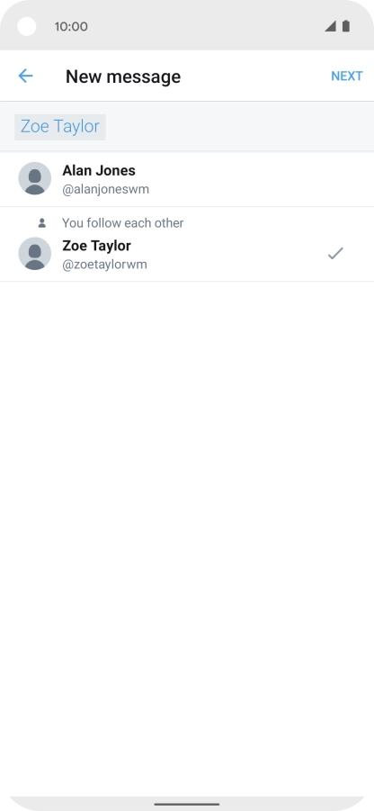
Task: Select Alan Jones as a recipient
Action: pos(187,179)
